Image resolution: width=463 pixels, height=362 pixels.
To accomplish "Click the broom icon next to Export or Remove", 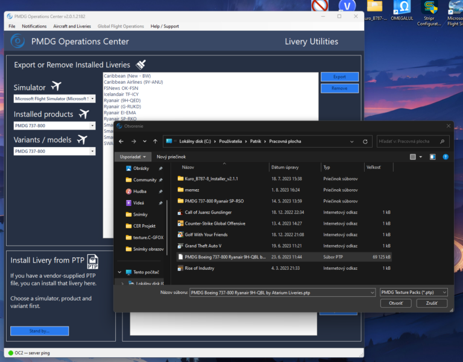I will click(141, 64).
